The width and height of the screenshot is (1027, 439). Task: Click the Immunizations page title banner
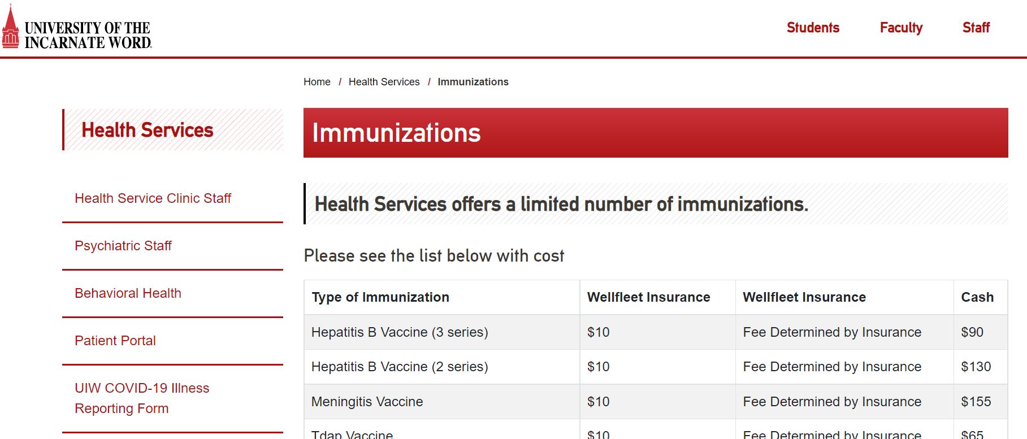click(x=656, y=133)
